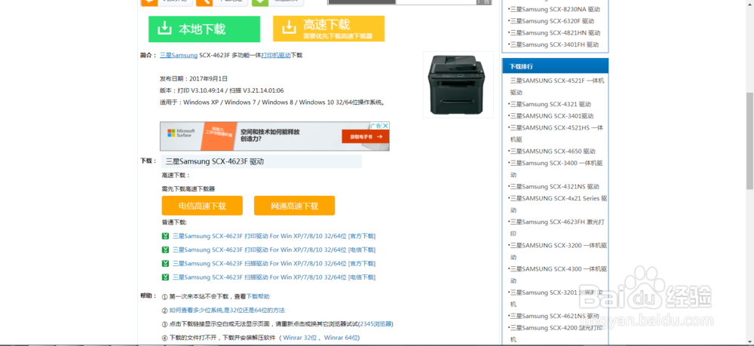Open ranking link SAMSUNG SCX-4521F 一体机驱动
Screen dimensions: 754x346
[557, 87]
